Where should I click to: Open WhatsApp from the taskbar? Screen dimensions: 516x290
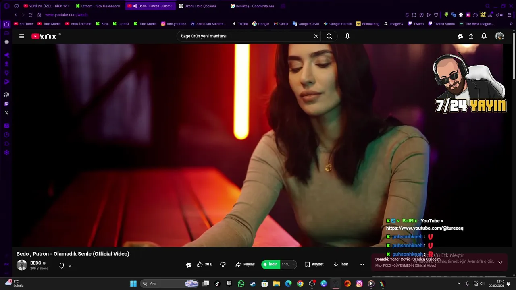(241, 284)
